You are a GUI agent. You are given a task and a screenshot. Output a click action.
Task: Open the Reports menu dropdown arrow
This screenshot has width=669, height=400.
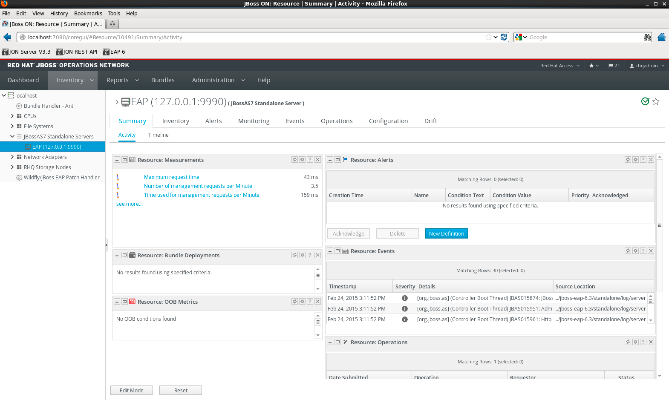click(x=137, y=80)
